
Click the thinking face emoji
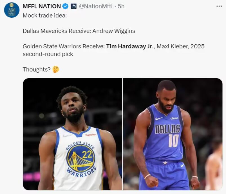[56, 69]
